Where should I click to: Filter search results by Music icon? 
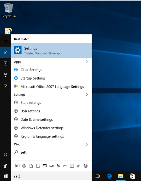pyautogui.click(x=58, y=166)
